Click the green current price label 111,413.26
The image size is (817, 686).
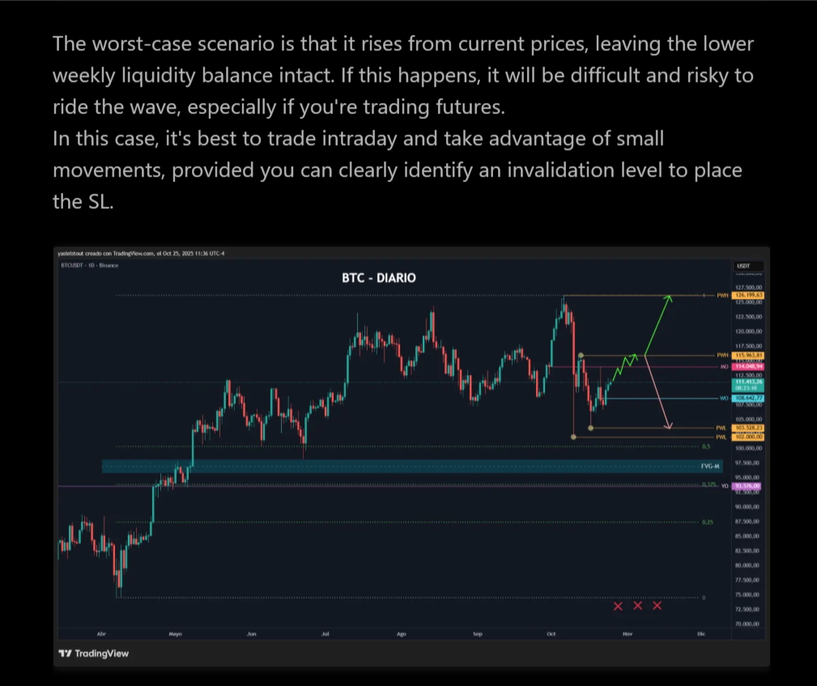click(747, 385)
